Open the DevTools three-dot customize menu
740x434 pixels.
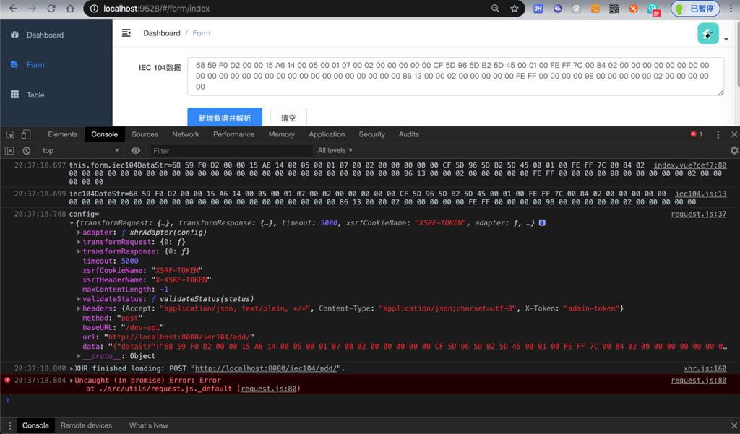coord(718,134)
